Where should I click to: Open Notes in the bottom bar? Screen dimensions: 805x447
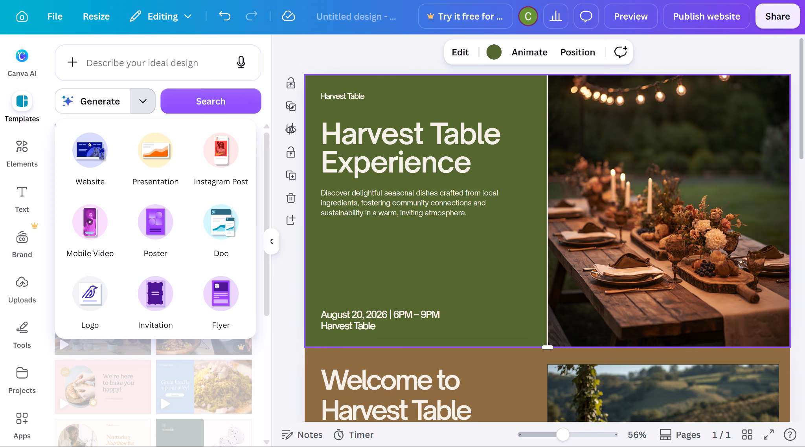pos(302,434)
